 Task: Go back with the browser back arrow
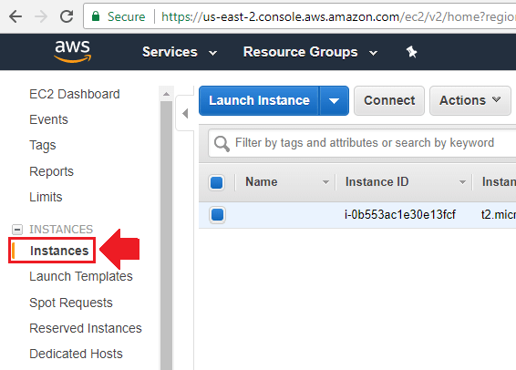(15, 16)
